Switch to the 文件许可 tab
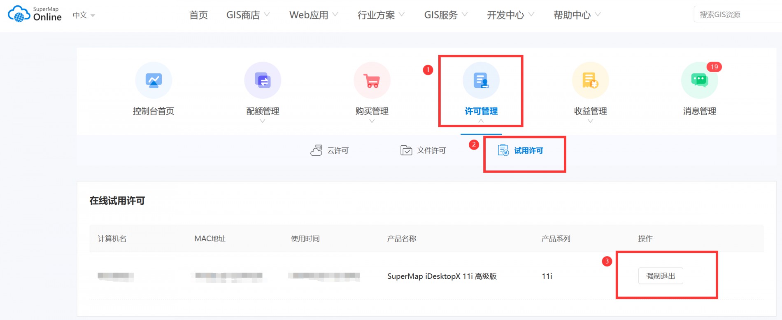The width and height of the screenshot is (782, 320). point(423,150)
